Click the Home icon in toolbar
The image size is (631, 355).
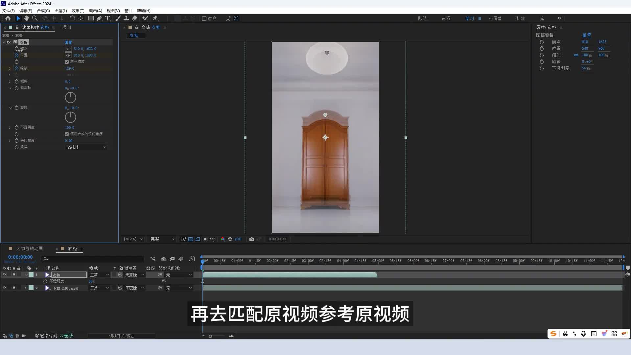coord(8,18)
